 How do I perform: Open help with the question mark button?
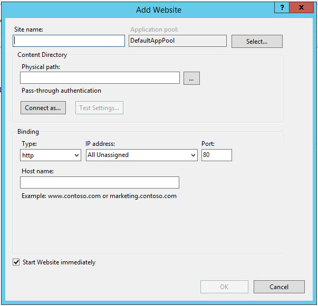(281, 7)
